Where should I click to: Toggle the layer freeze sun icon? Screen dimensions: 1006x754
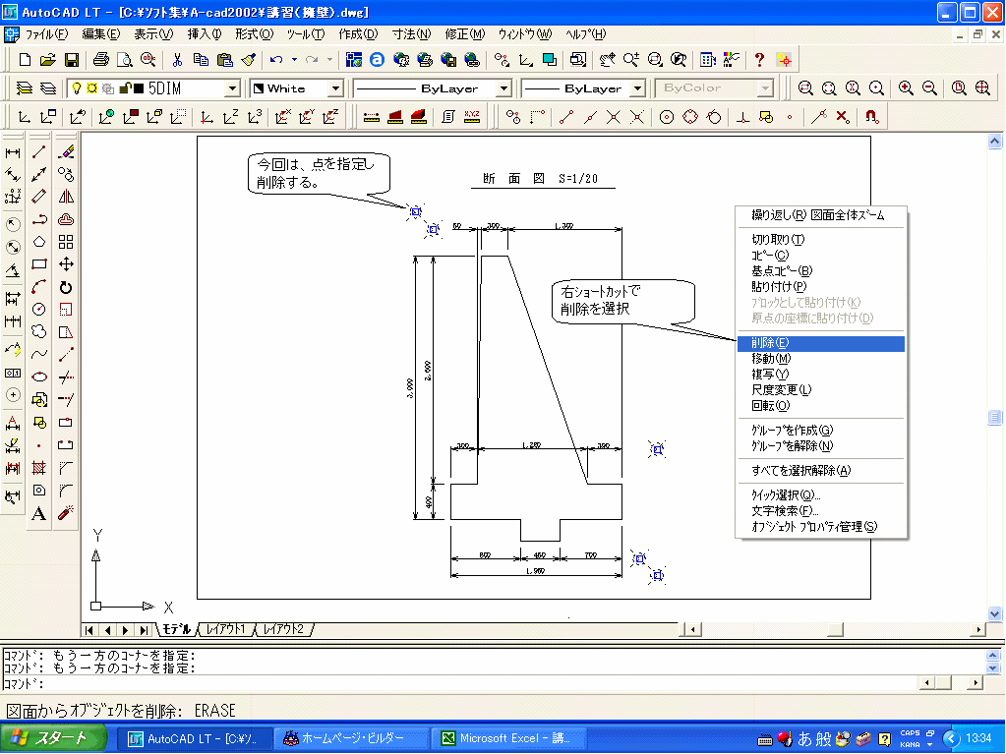pos(91,87)
